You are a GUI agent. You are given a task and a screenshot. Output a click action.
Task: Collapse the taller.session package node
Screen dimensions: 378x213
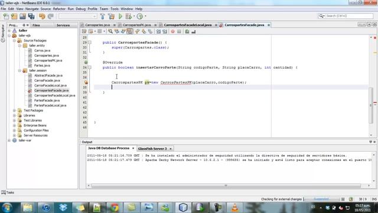(x=19, y=70)
